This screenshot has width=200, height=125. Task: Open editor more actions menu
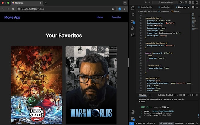[197, 7]
